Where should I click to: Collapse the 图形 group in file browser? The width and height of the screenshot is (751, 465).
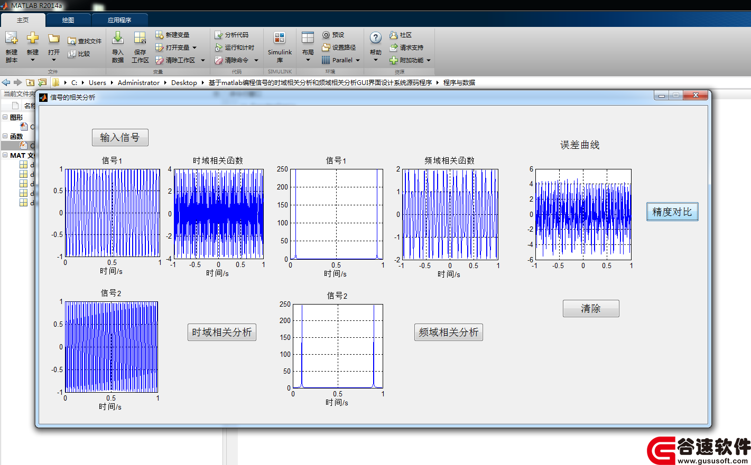click(x=5, y=117)
